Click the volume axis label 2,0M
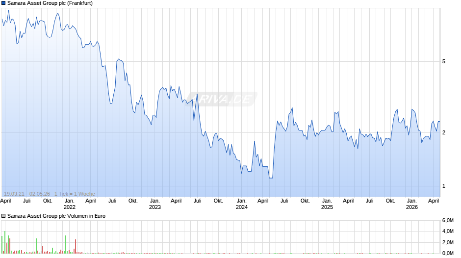 pyautogui.click(x=448, y=242)
